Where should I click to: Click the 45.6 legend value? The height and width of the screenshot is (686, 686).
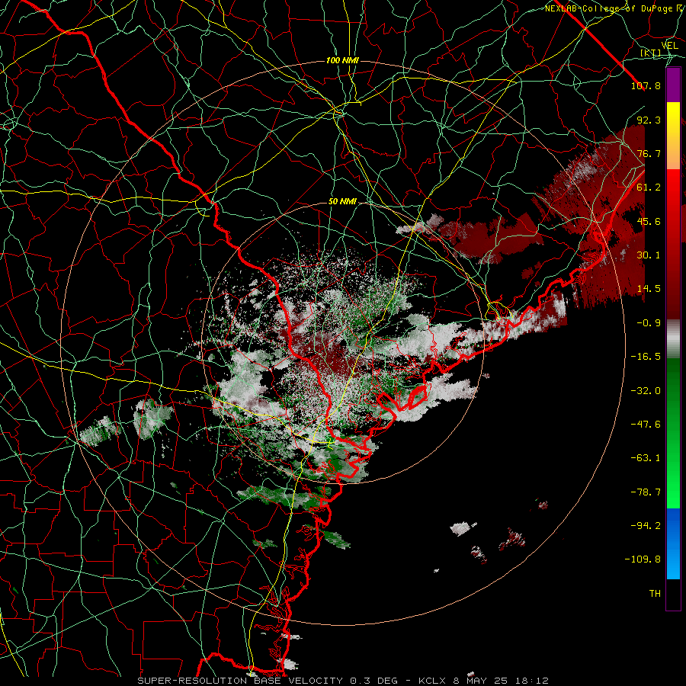[649, 221]
